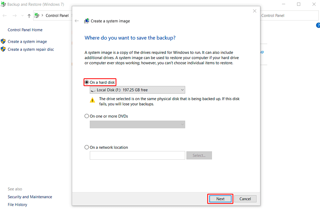
Task: Click the Backup and Restore title bar icon
Action: (3, 4)
